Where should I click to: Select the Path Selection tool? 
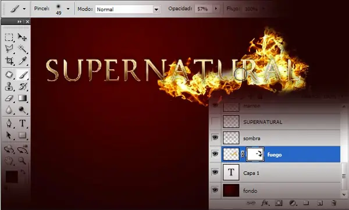tap(9, 135)
